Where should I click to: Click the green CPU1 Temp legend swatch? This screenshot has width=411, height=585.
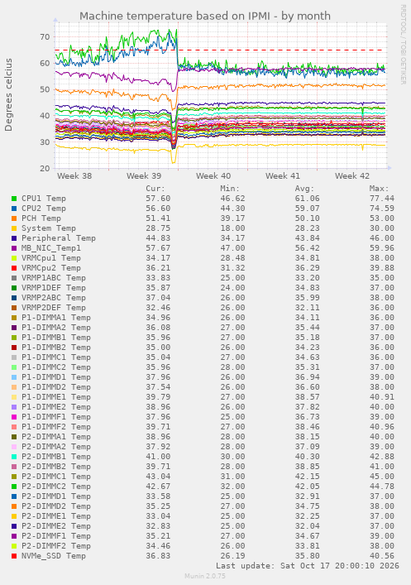pos(14,199)
